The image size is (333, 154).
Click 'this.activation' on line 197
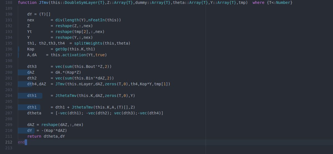[x=68, y=55]
